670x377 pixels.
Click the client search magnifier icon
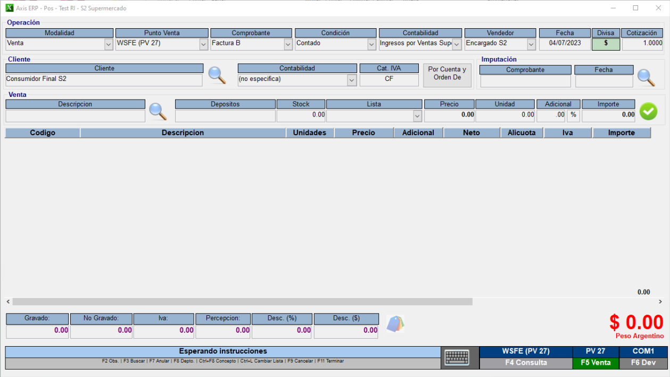point(217,76)
